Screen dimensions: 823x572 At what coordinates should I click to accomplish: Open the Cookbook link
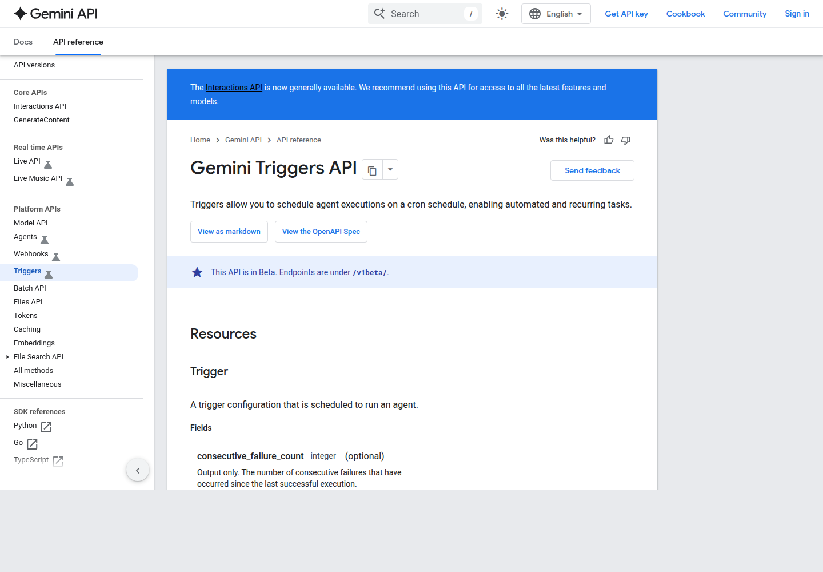[x=685, y=14]
